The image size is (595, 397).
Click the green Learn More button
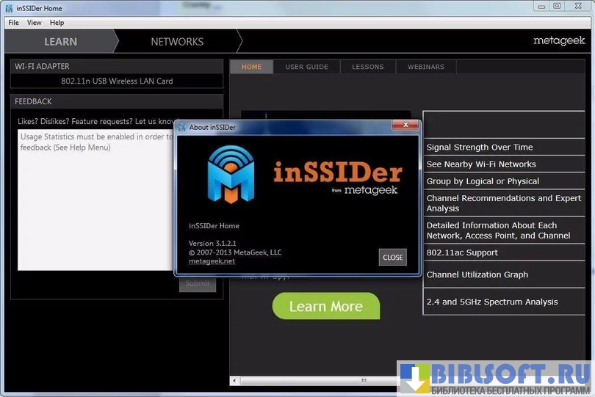pos(325,306)
